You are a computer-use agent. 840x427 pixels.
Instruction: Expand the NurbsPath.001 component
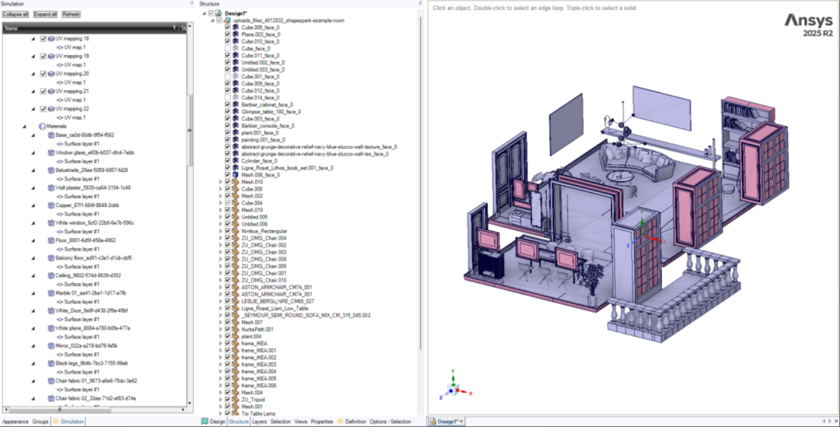pyautogui.click(x=220, y=330)
